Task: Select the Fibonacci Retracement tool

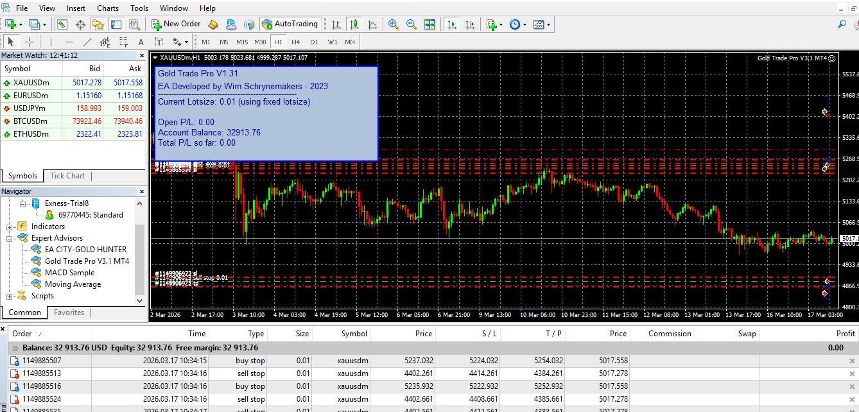Action: point(123,42)
